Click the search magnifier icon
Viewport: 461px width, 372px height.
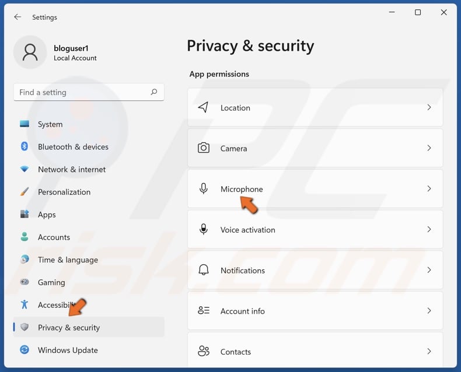coord(154,92)
